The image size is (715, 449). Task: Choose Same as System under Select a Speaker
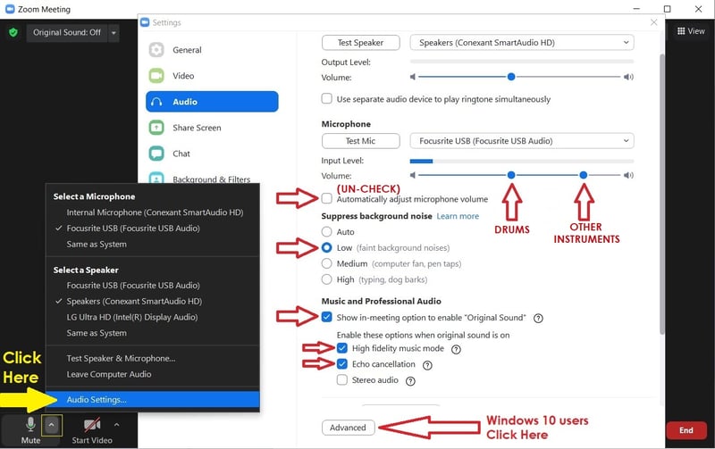point(97,333)
